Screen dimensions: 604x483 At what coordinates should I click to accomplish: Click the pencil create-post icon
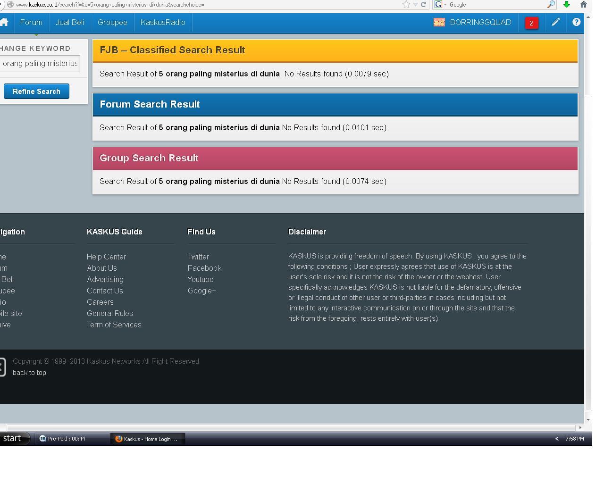(x=556, y=22)
